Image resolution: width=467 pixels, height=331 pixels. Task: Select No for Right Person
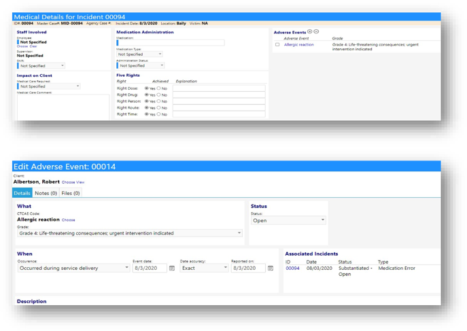pos(159,101)
